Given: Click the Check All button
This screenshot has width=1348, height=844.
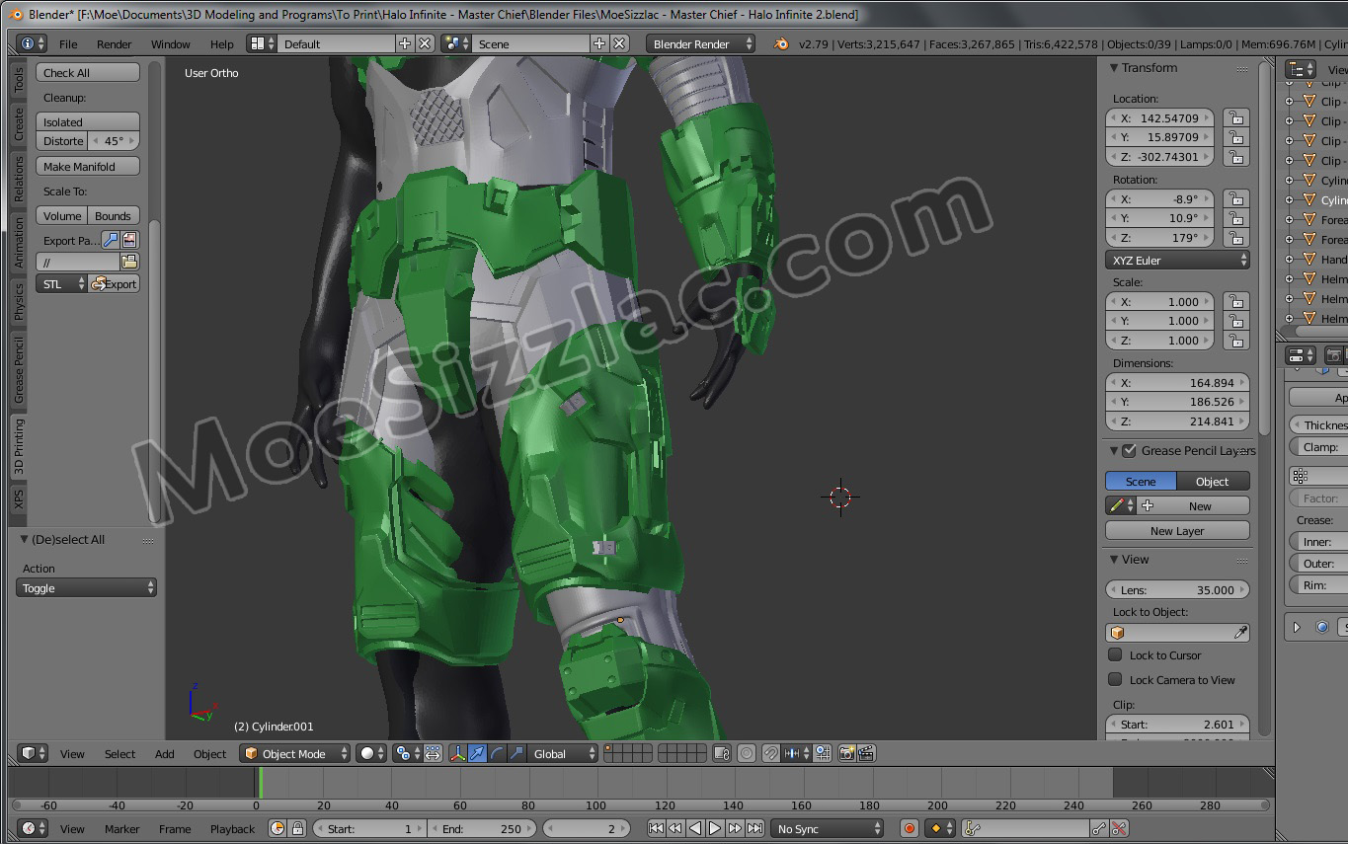Looking at the screenshot, I should point(88,73).
